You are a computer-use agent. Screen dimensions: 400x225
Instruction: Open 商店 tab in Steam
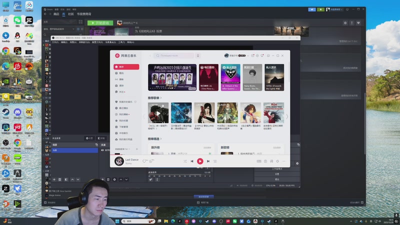(56, 14)
